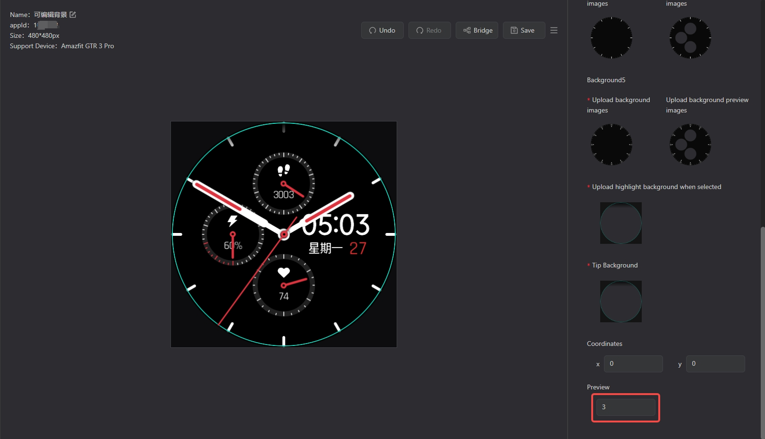Focus the x coordinate input field
765x439 pixels.
pos(633,364)
